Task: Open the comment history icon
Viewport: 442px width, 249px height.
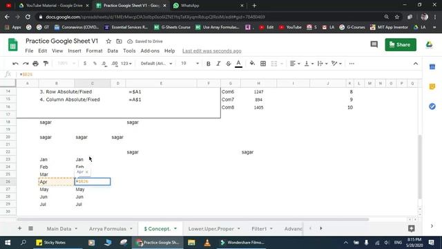Action: click(x=374, y=44)
